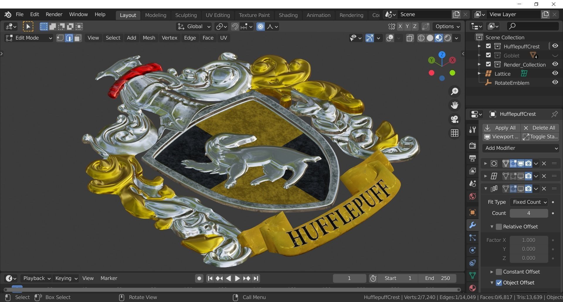Open Material properties sphere icon
563x302 pixels.
click(x=472, y=288)
